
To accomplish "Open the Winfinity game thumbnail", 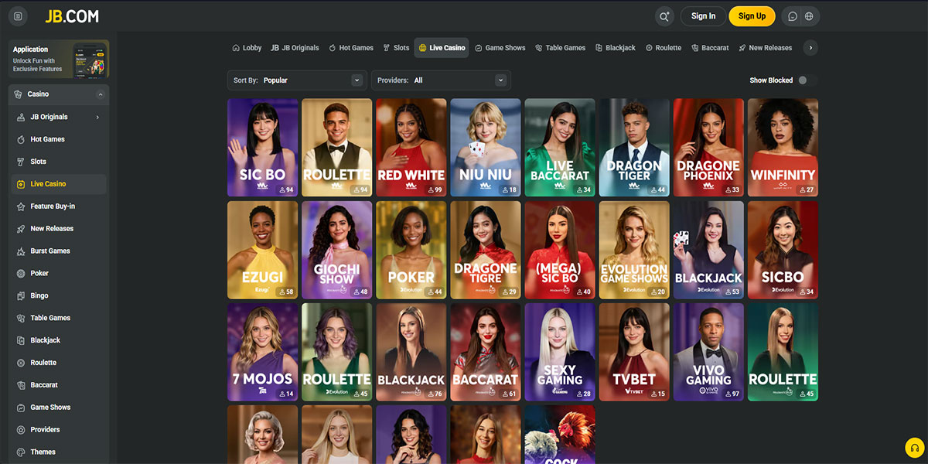I will tap(783, 147).
